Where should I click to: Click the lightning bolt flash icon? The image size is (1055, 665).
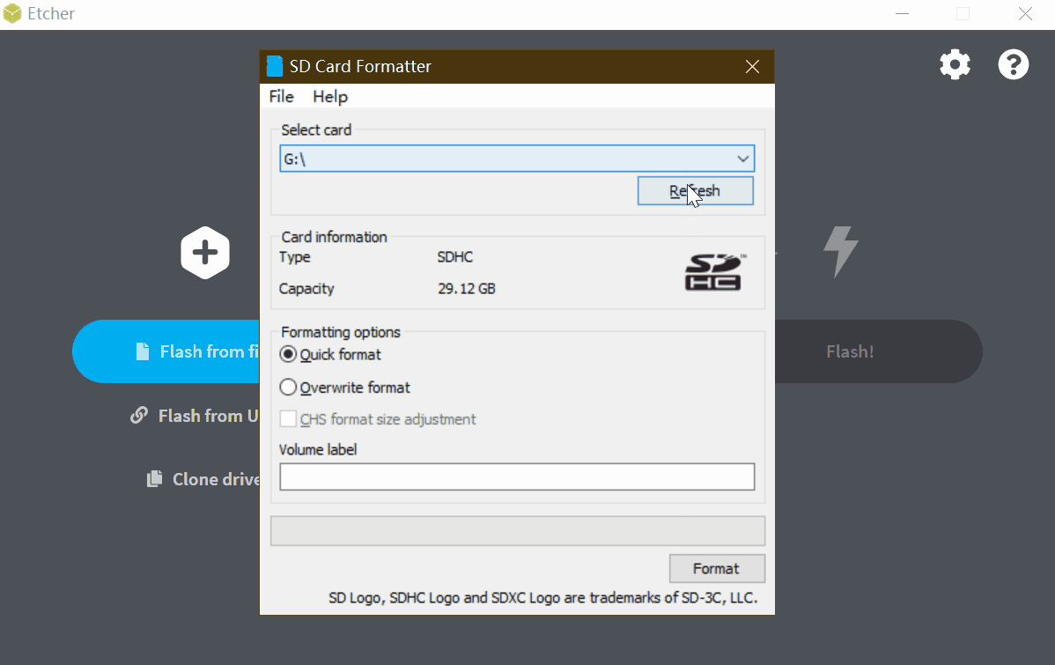pyautogui.click(x=840, y=253)
